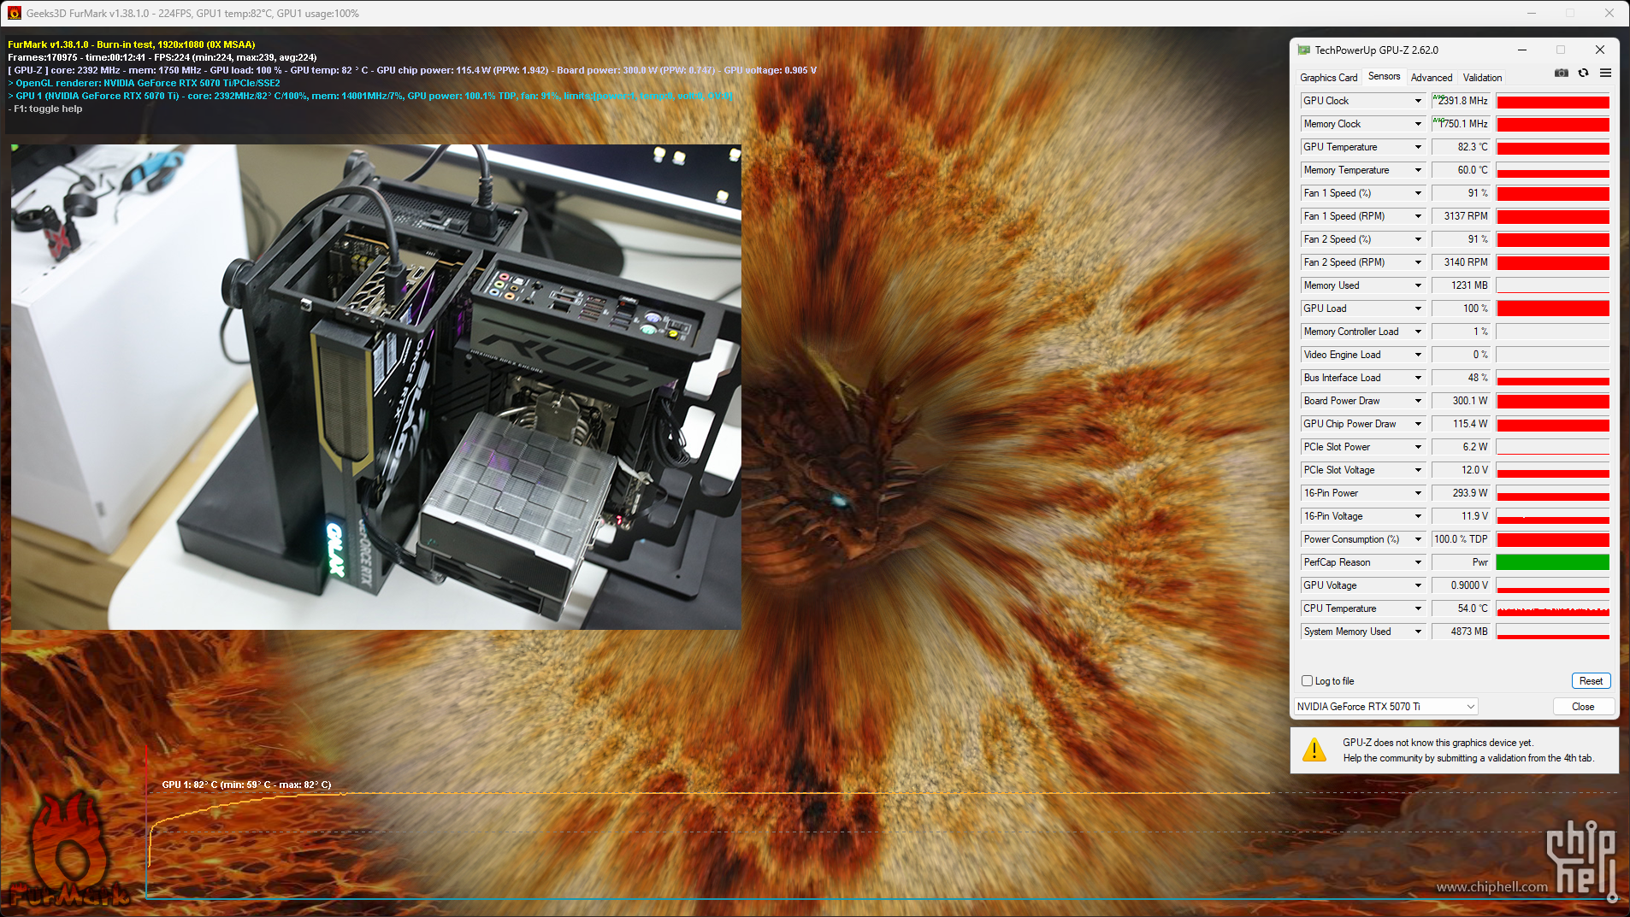Click the green PerfCap Reason bar
1630x917 pixels.
click(1552, 562)
